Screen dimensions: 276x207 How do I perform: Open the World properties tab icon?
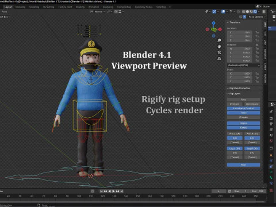[x=271, y=141]
